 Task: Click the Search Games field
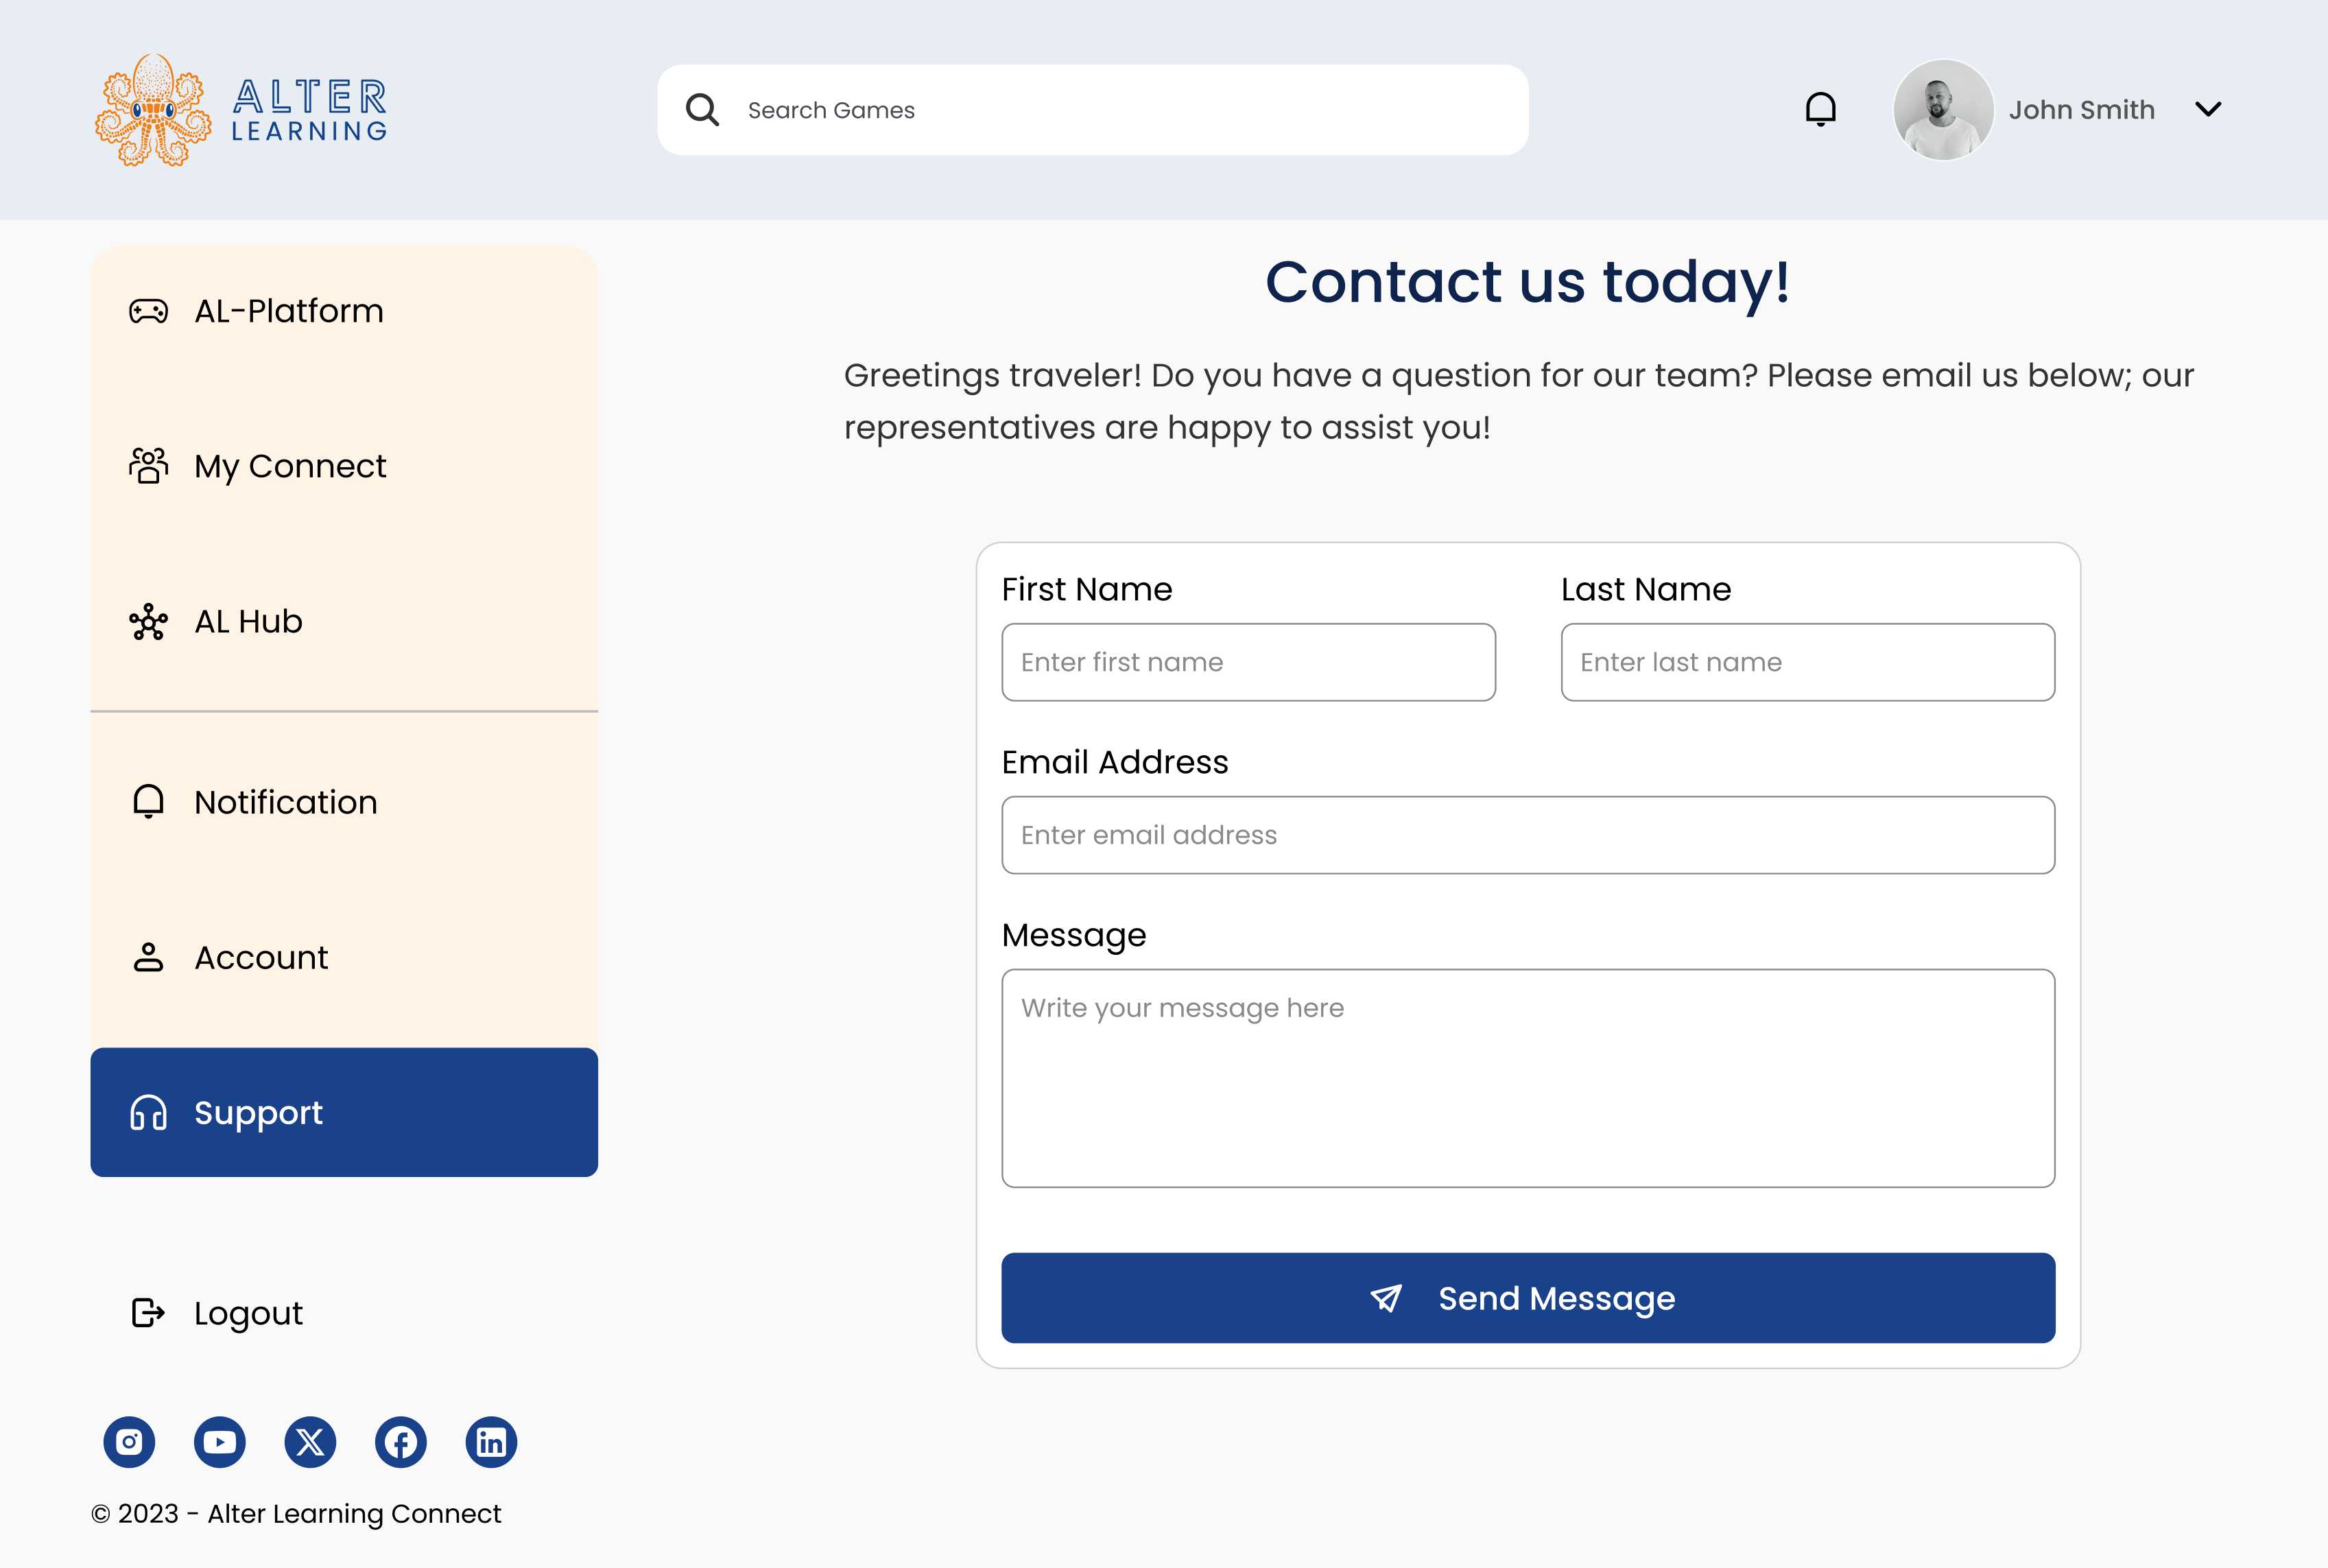1120,110
